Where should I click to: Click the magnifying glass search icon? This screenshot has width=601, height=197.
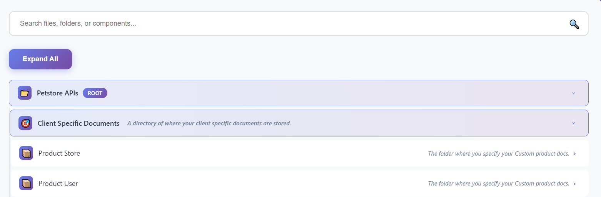point(574,24)
